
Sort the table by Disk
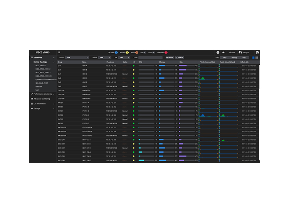[244, 58]
